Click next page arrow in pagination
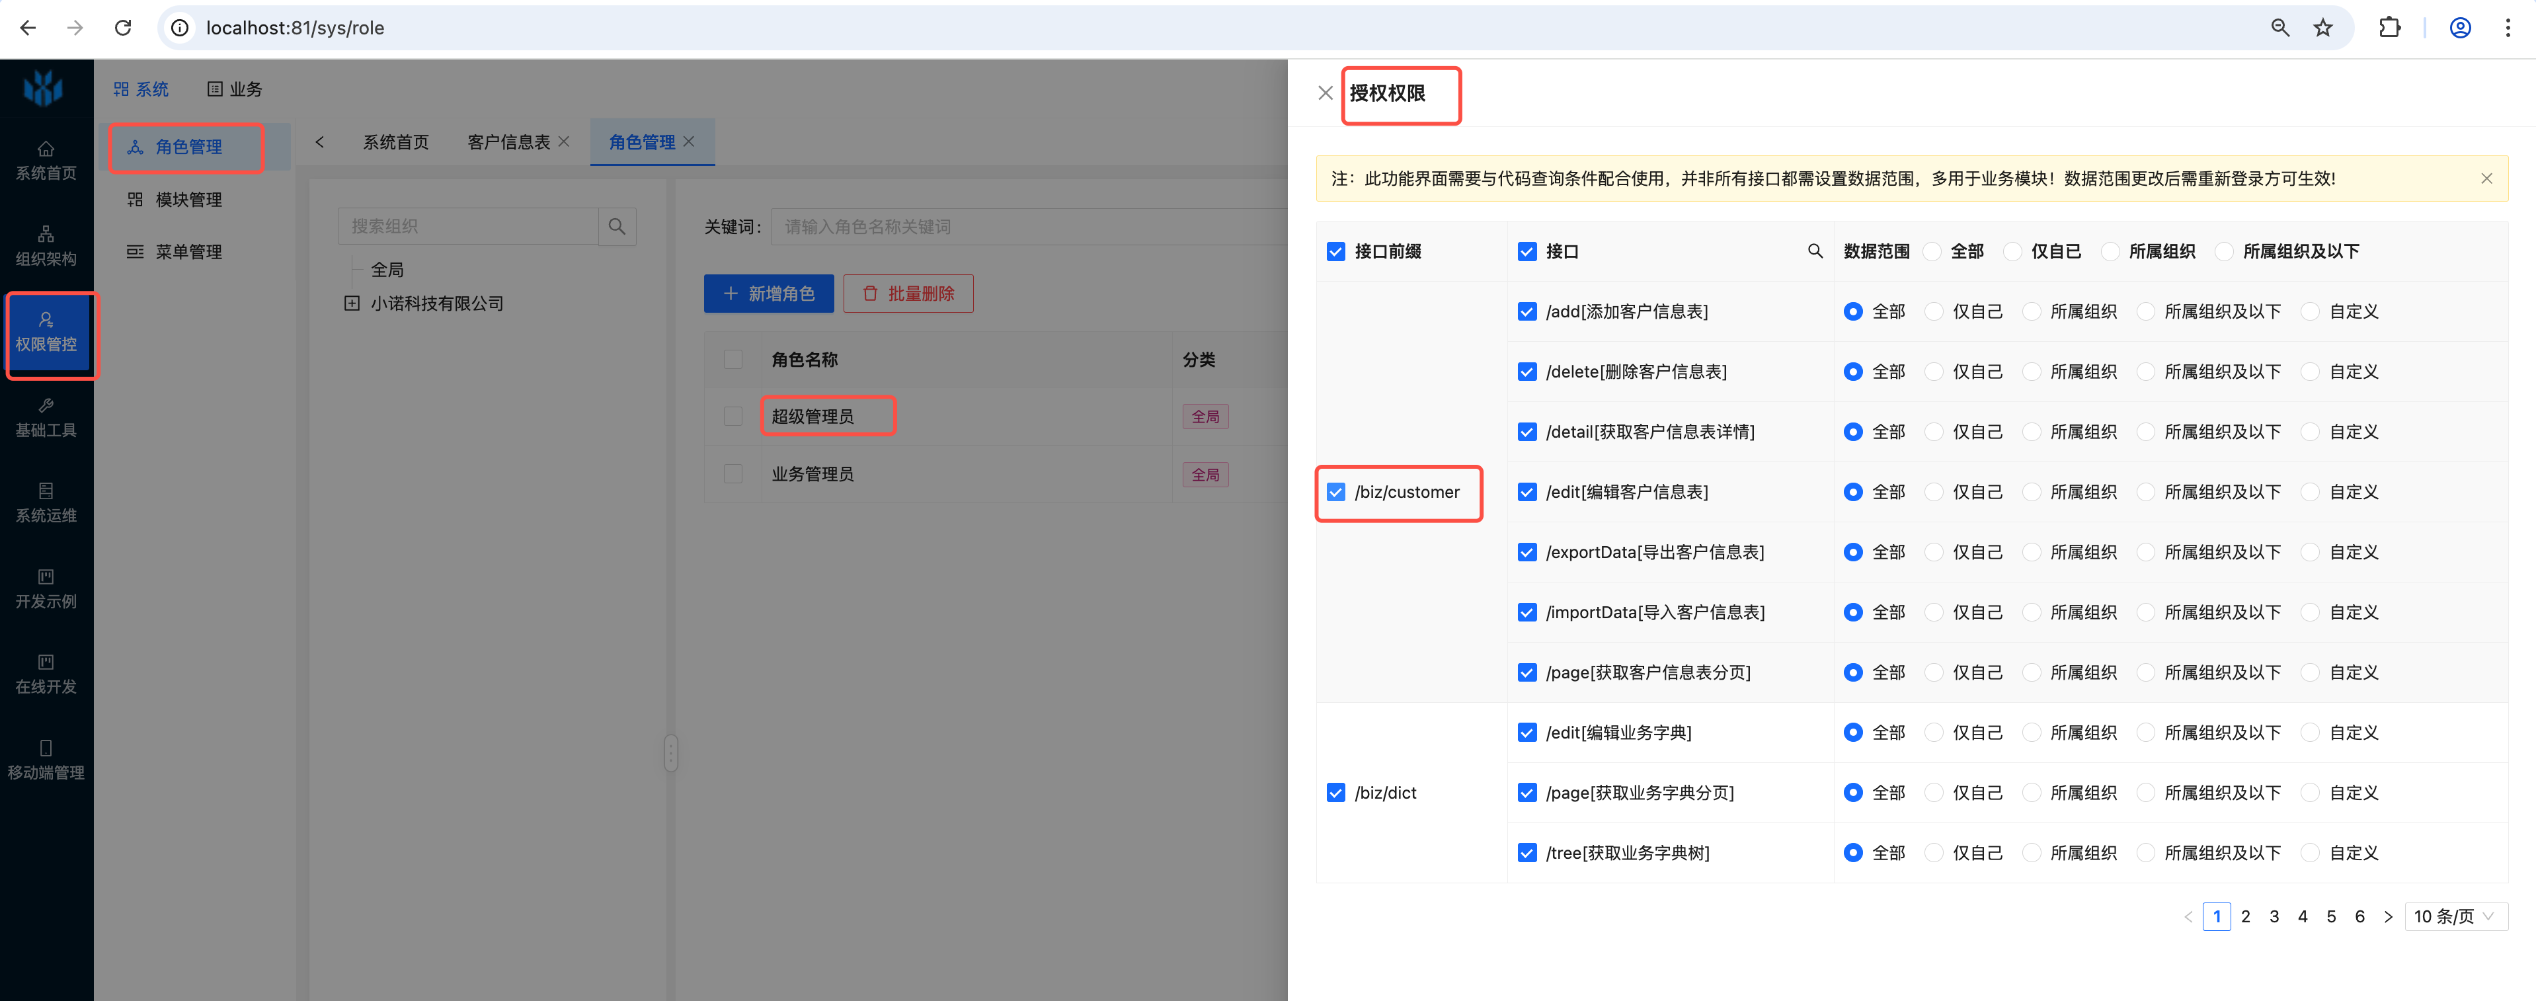Image resolution: width=2536 pixels, height=1001 pixels. [2387, 916]
